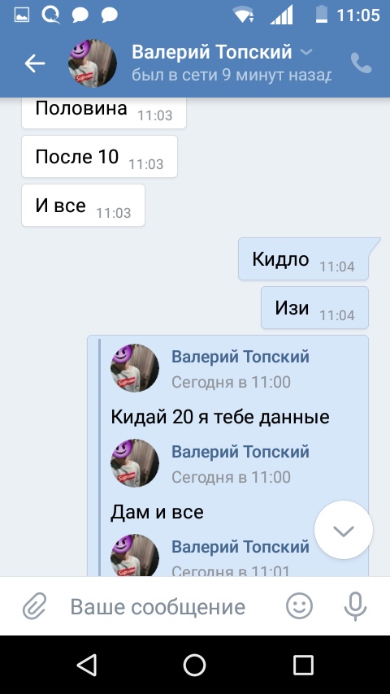The height and width of the screenshot is (694, 390).
Task: Tap the avatar beside "Кидай 20 я тебе данные"
Action: tap(135, 368)
